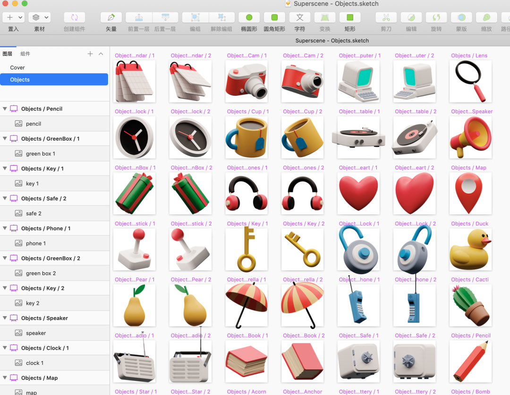Click the 'Objects / Star / 1' canvas label
The height and width of the screenshot is (395, 510).
pyautogui.click(x=136, y=392)
